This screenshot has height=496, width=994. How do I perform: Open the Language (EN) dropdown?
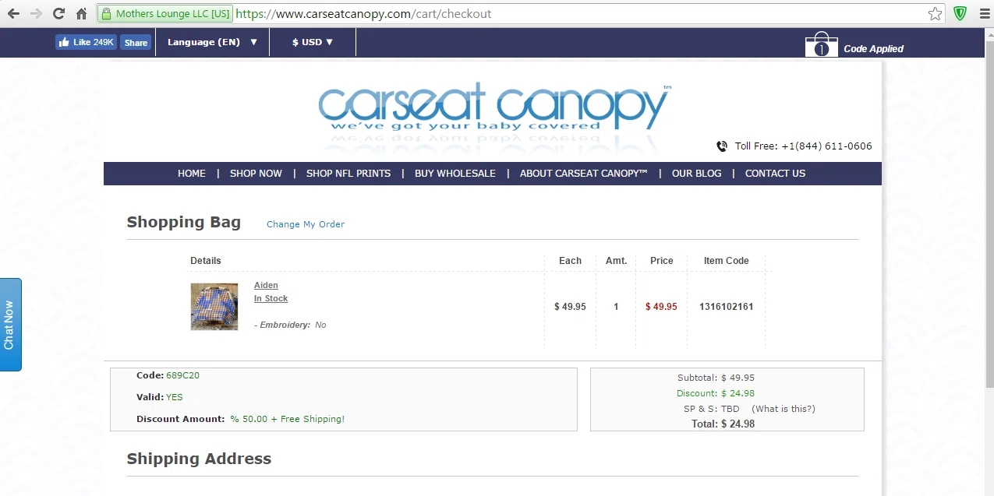pyautogui.click(x=212, y=42)
